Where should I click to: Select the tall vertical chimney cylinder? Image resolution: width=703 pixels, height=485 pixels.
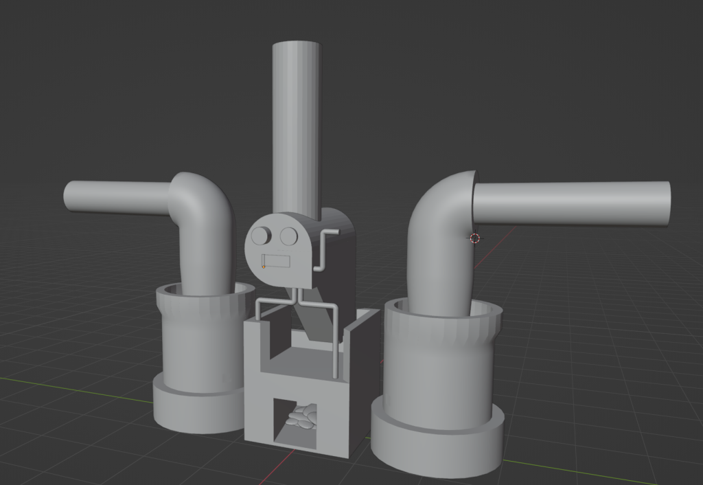[296, 124]
